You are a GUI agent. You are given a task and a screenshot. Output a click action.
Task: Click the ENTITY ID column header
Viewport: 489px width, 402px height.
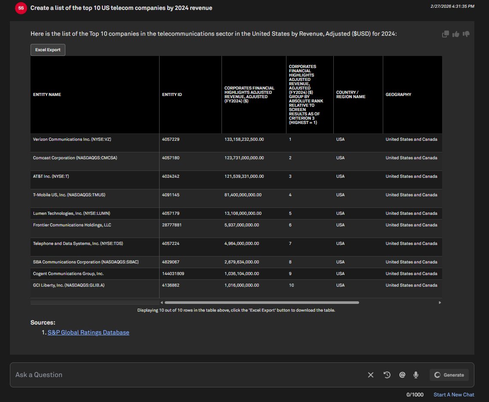[x=172, y=95]
